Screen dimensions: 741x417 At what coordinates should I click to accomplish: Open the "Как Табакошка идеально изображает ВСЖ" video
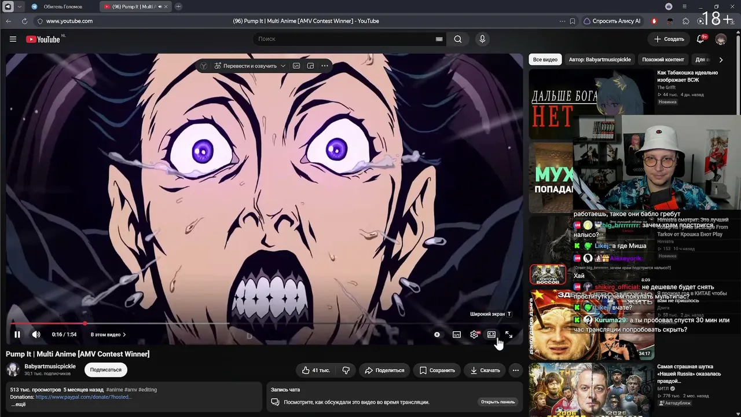[687, 76]
